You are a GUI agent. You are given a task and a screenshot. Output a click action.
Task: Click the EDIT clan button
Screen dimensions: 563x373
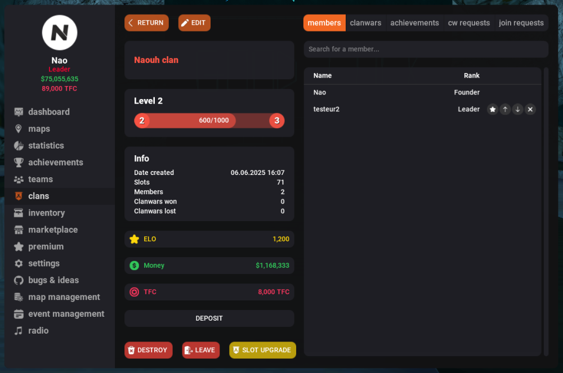pos(194,23)
